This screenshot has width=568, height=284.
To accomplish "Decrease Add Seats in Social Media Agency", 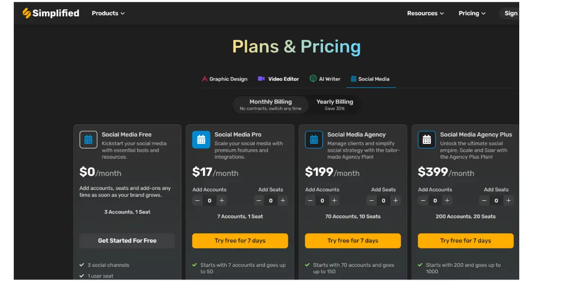I will coord(372,201).
